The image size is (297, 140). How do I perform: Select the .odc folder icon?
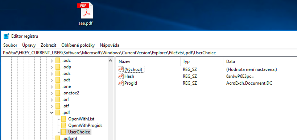pos(58,61)
